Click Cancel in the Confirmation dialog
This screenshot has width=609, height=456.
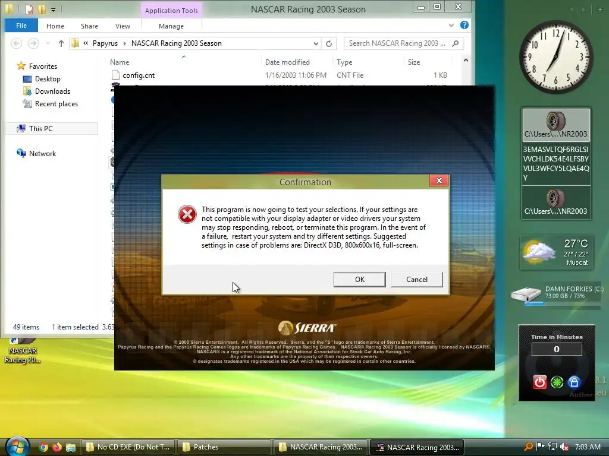tap(416, 279)
